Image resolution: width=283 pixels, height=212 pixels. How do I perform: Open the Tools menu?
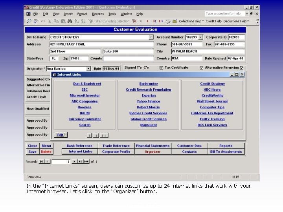(112, 14)
